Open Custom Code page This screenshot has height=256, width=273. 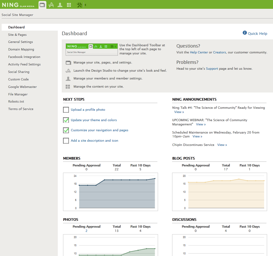[x=18, y=79]
